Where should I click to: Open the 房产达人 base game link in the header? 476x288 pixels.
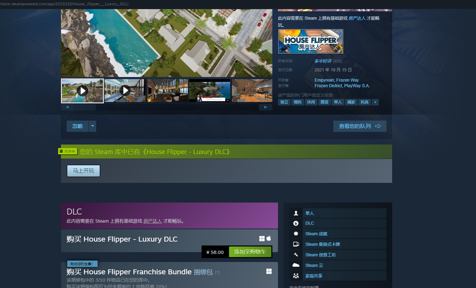[x=357, y=18]
